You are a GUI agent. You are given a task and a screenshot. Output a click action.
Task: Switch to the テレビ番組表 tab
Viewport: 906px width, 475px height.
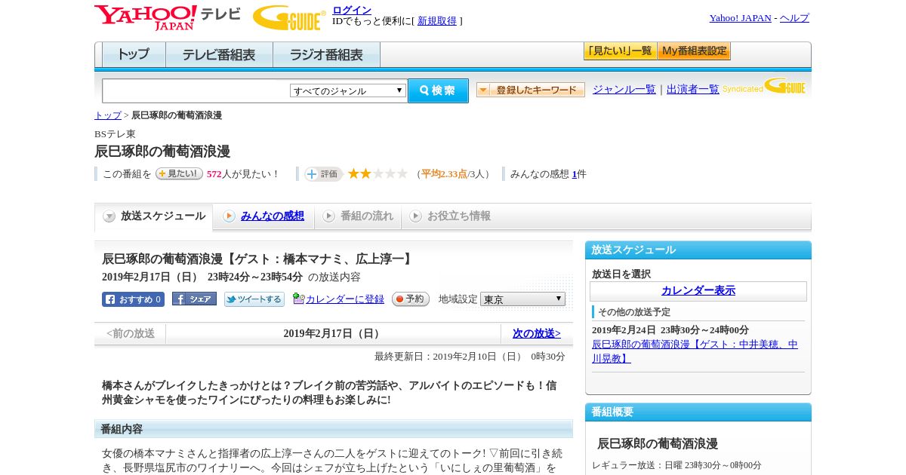point(219,55)
